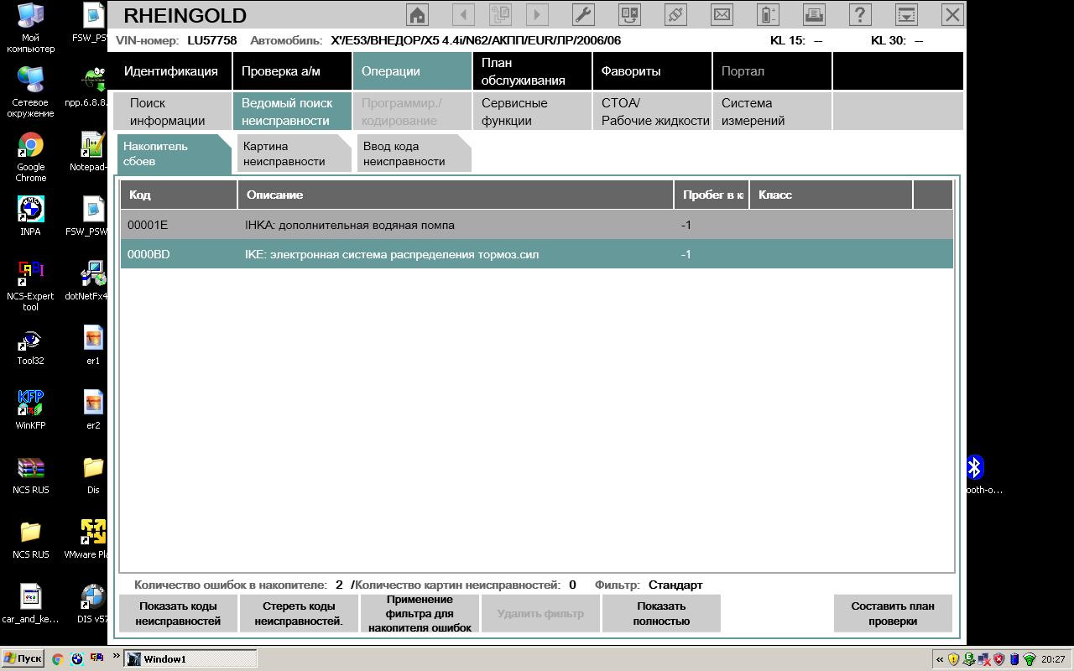Select the NCS-Expert tool desktop icon
The height and width of the screenshot is (671, 1074).
[30, 285]
